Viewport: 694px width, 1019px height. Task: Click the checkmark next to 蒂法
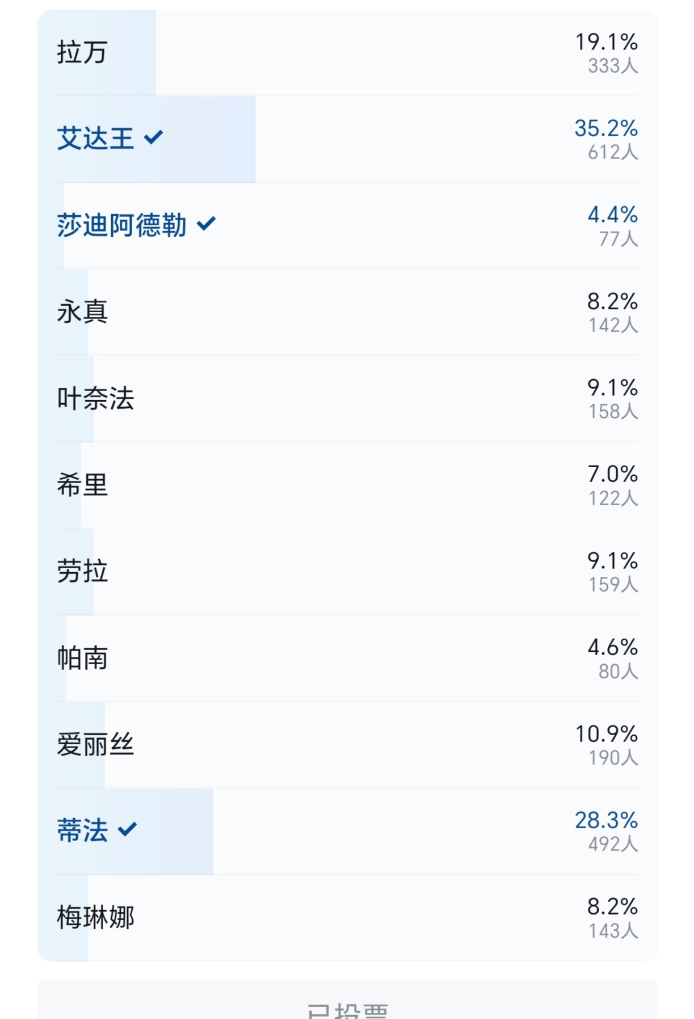pos(127,829)
